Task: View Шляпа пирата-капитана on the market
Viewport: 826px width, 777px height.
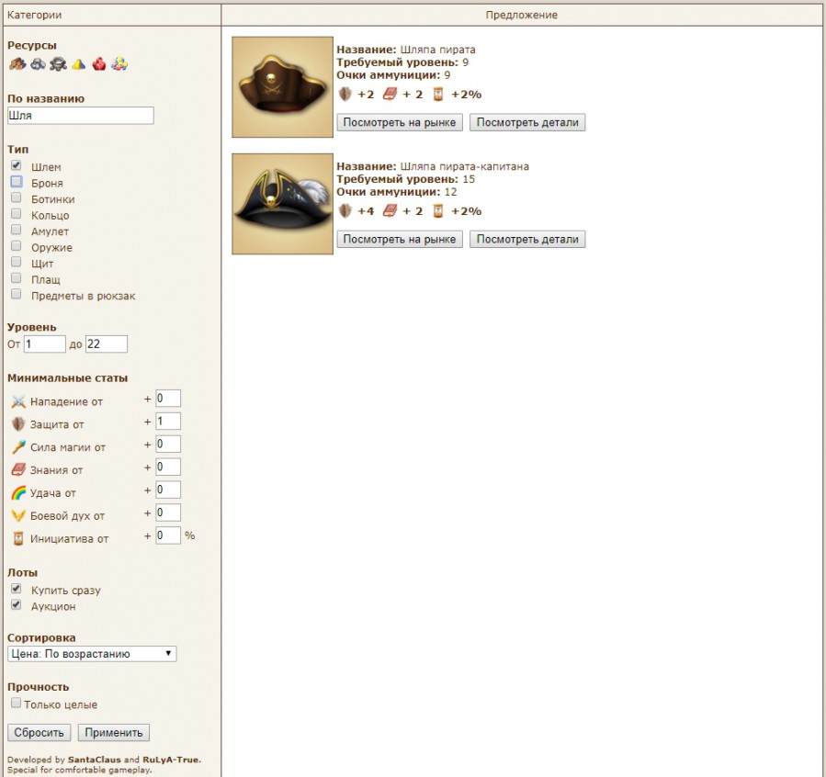Action: (400, 239)
